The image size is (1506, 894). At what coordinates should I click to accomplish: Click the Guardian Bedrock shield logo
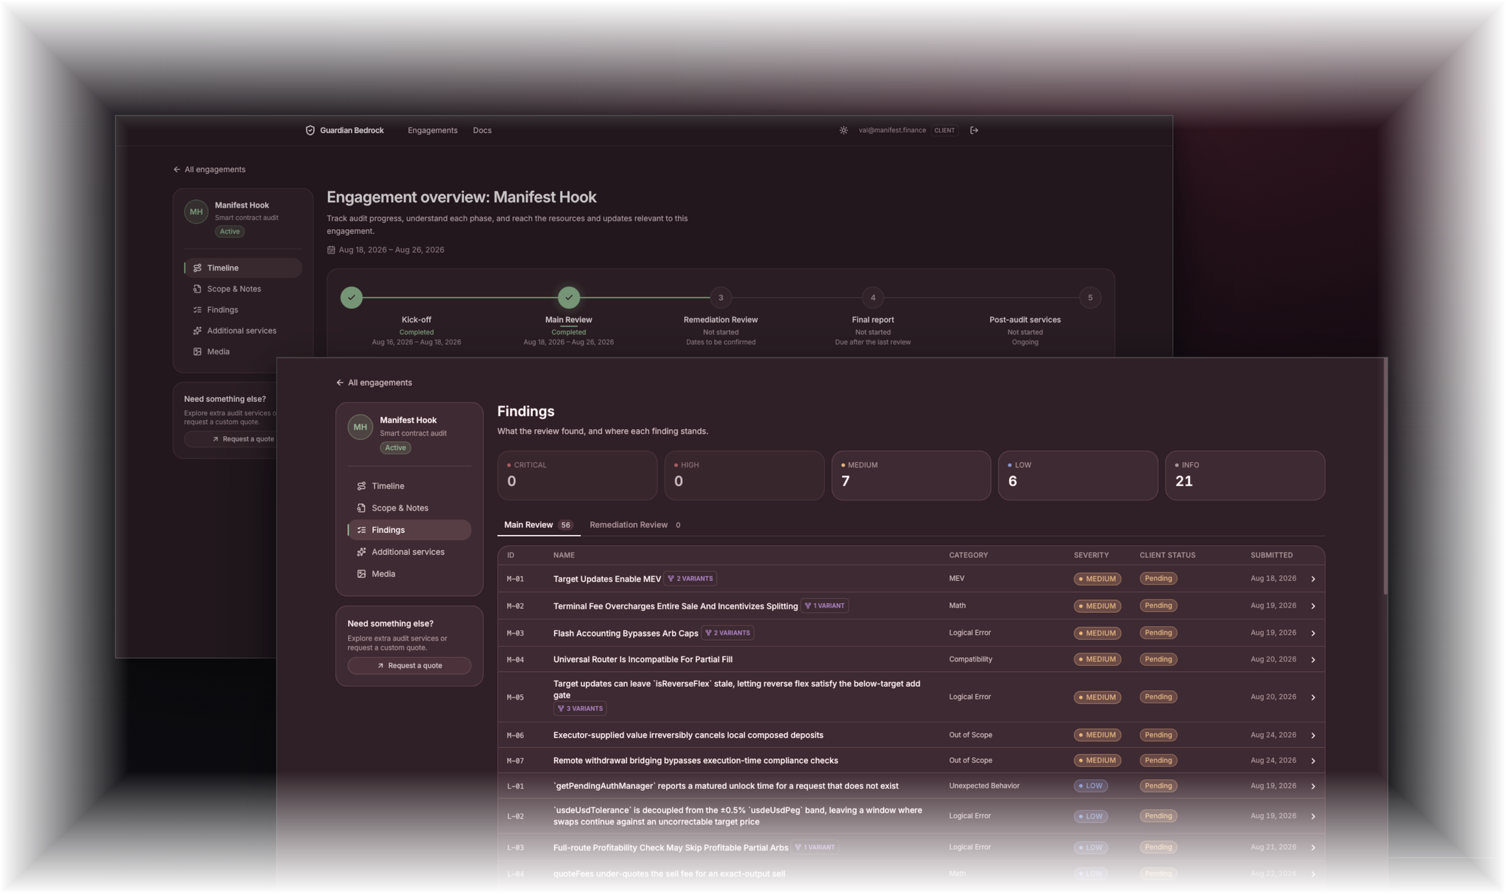click(x=310, y=130)
